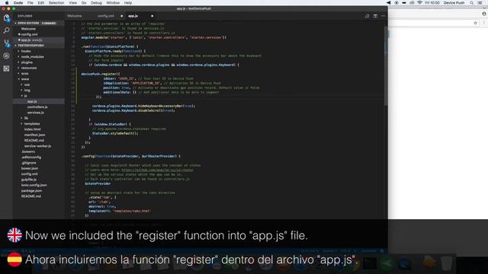Screen dimensions: 488x274
Task: Open the browser window's profile icon
Action: 484,14
